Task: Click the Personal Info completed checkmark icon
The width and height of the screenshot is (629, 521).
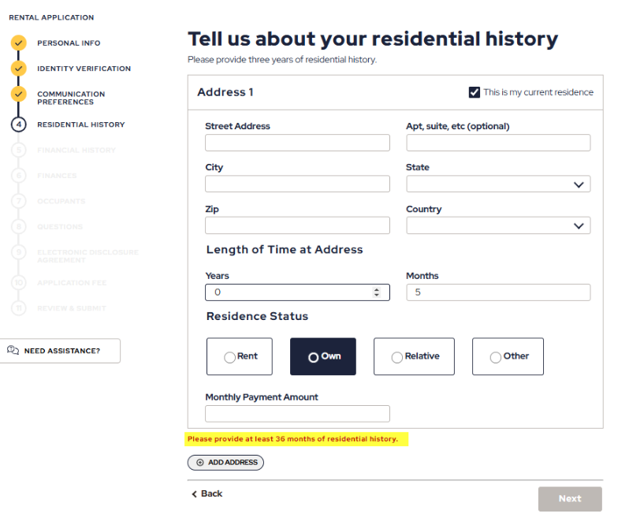Action: 18,43
